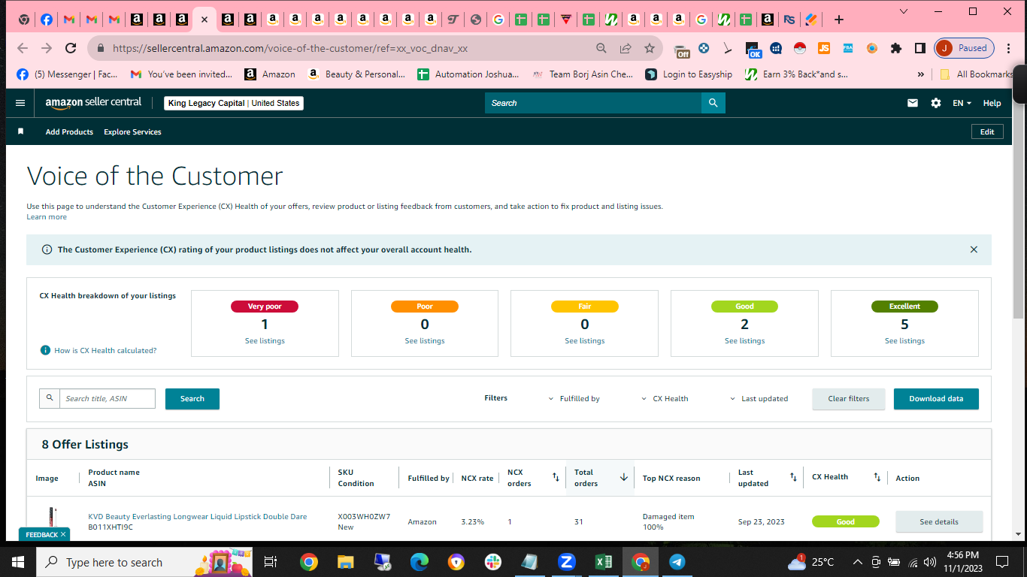The width and height of the screenshot is (1027, 577).
Task: Click the info icon beside 'How is CX Health calculated?'
Action: coord(45,350)
